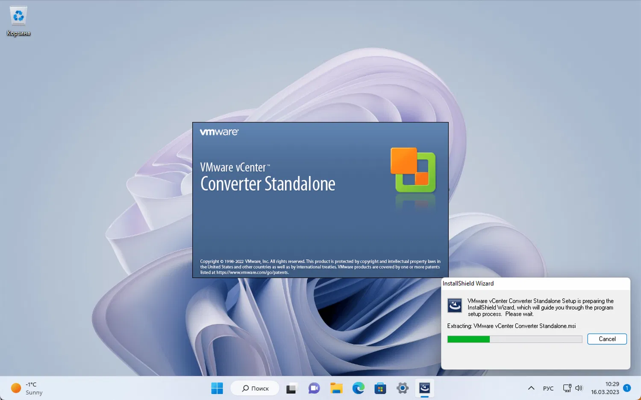The width and height of the screenshot is (641, 400).
Task: Click the vmware wordmark on splash screen
Action: 219,132
